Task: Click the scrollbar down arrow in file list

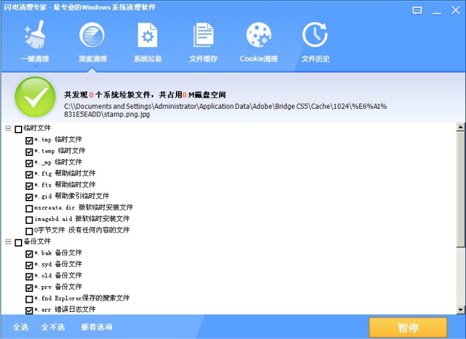Action: coord(460,309)
